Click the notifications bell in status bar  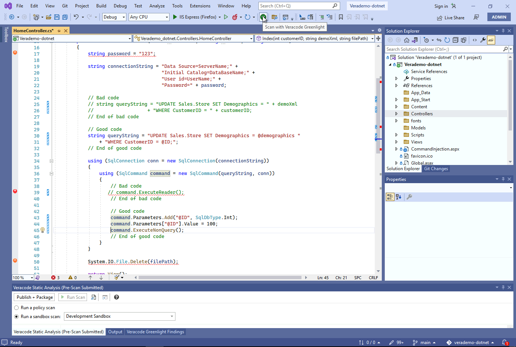(x=505, y=343)
